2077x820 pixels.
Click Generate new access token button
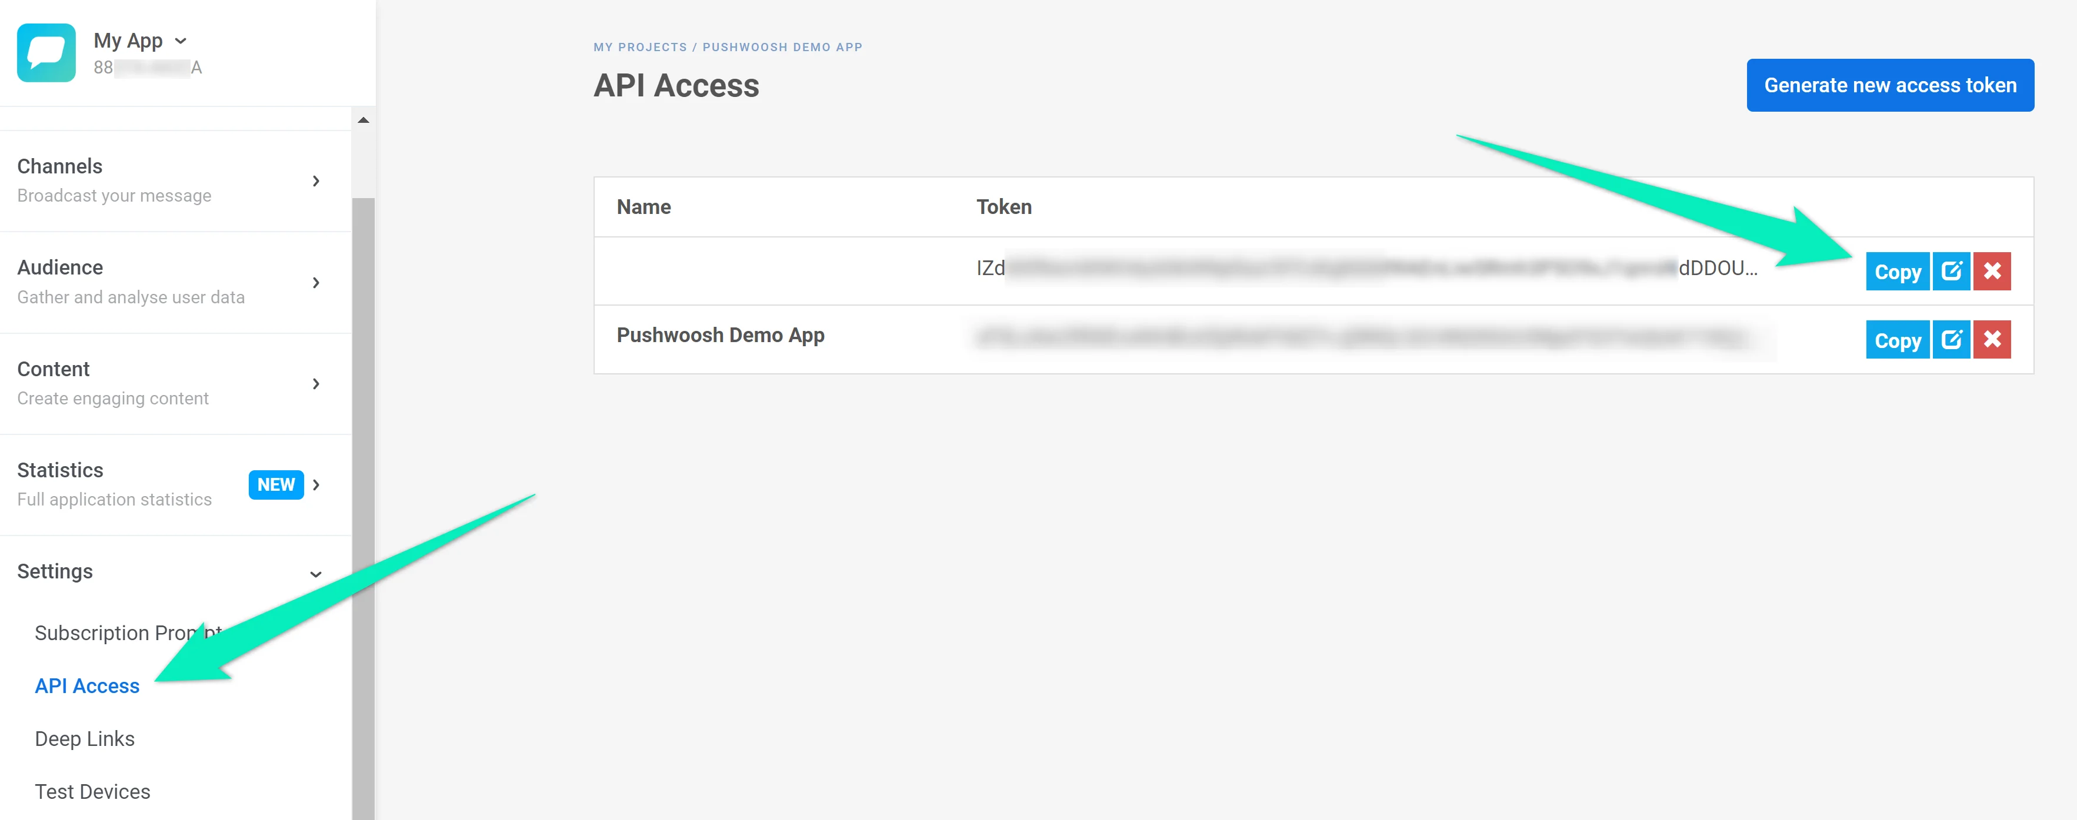[1889, 85]
